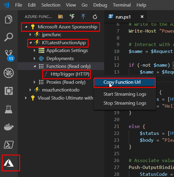Click the lightning icon of msazfunctiontodo
The image size is (174, 177).
pyautogui.click(x=37, y=90)
